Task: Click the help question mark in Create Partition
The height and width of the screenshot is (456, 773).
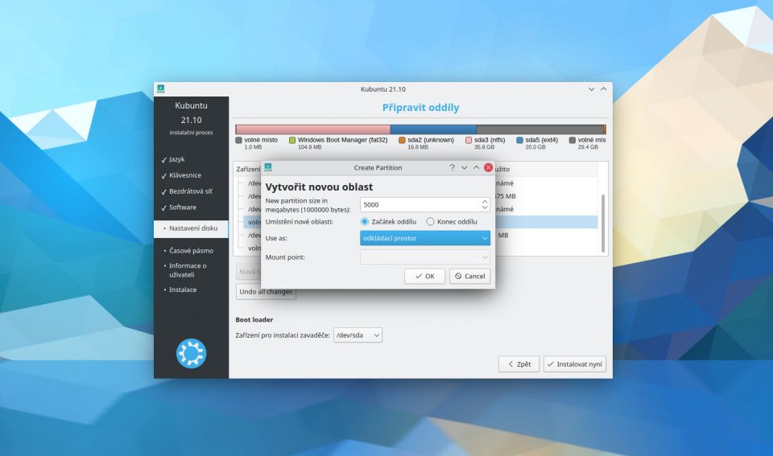Action: click(x=452, y=167)
